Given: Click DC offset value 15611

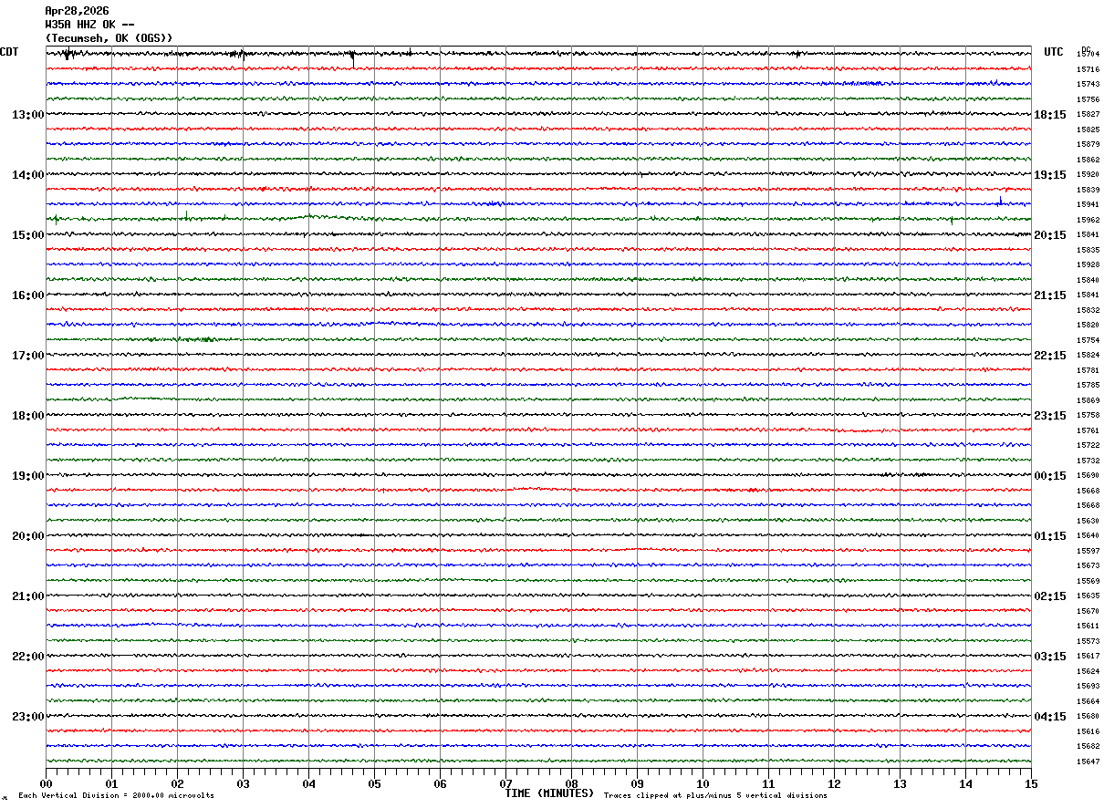Looking at the screenshot, I should (x=1088, y=627).
